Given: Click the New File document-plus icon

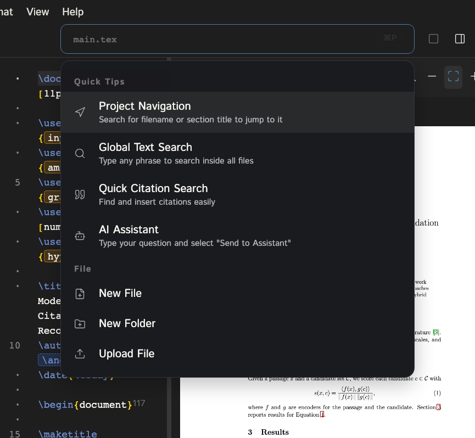Looking at the screenshot, I should (x=80, y=294).
